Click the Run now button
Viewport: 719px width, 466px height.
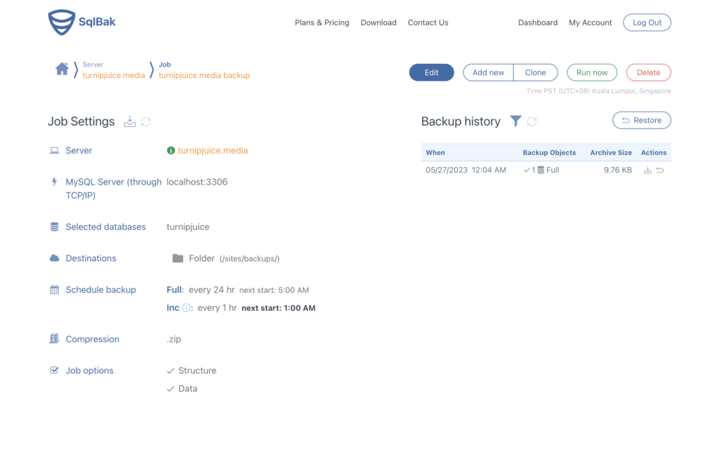pyautogui.click(x=592, y=72)
